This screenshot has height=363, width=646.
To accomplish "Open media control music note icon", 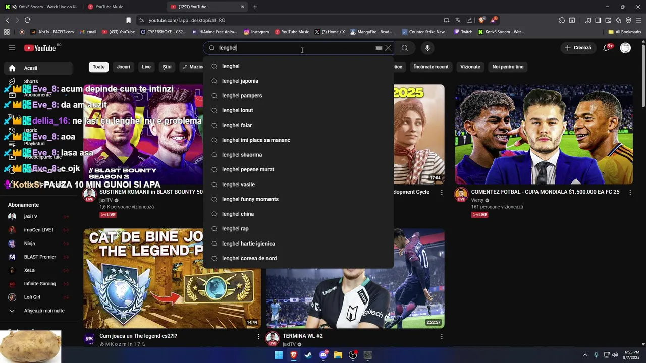I will (588, 20).
